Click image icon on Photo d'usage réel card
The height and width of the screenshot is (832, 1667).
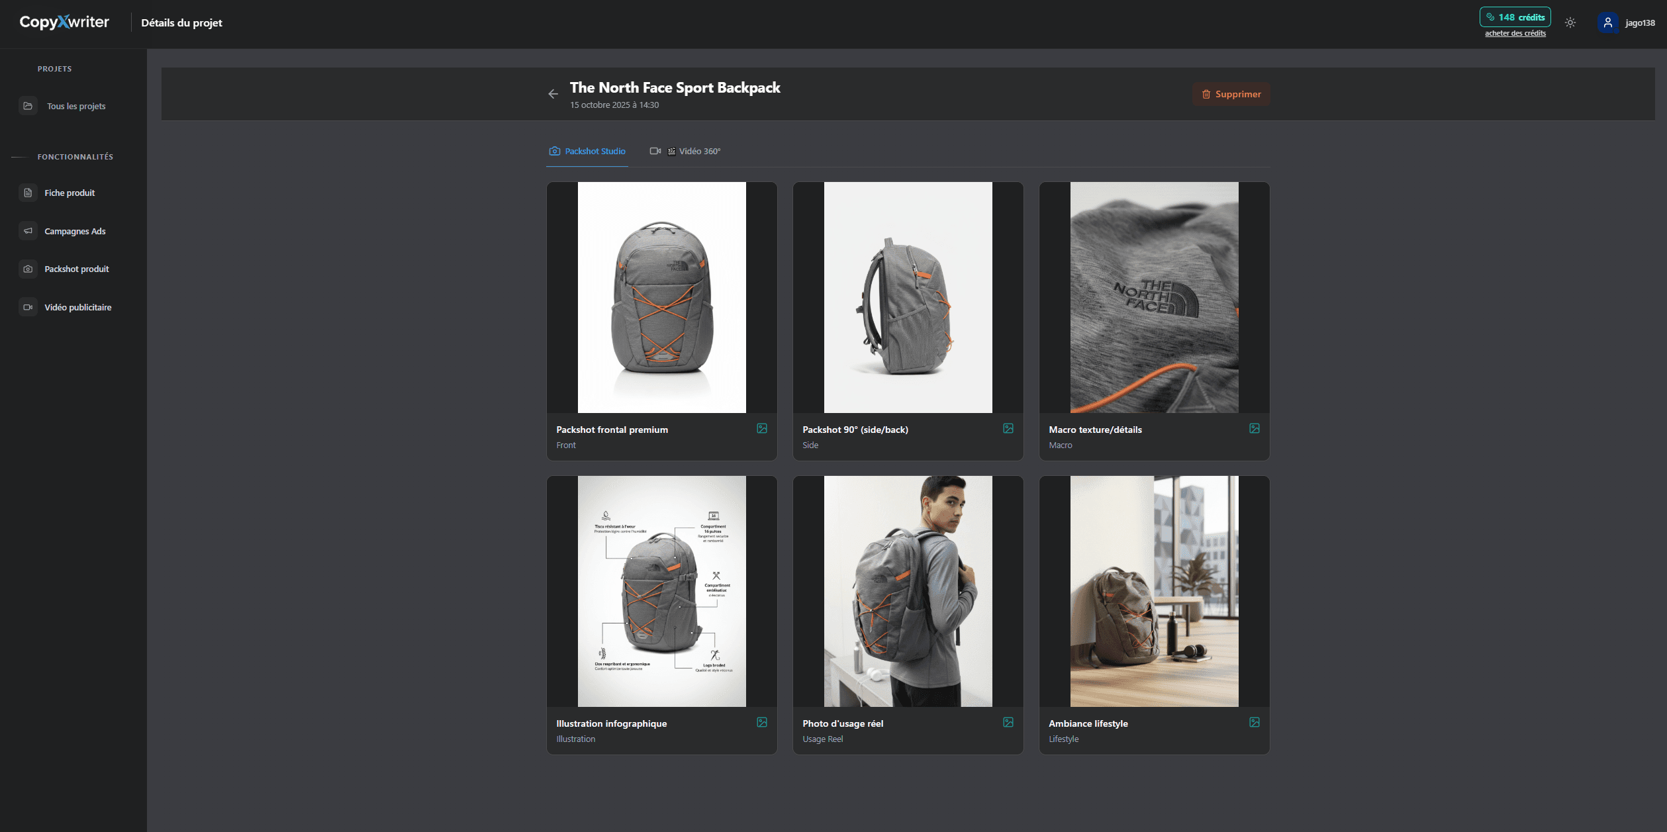coord(1008,722)
